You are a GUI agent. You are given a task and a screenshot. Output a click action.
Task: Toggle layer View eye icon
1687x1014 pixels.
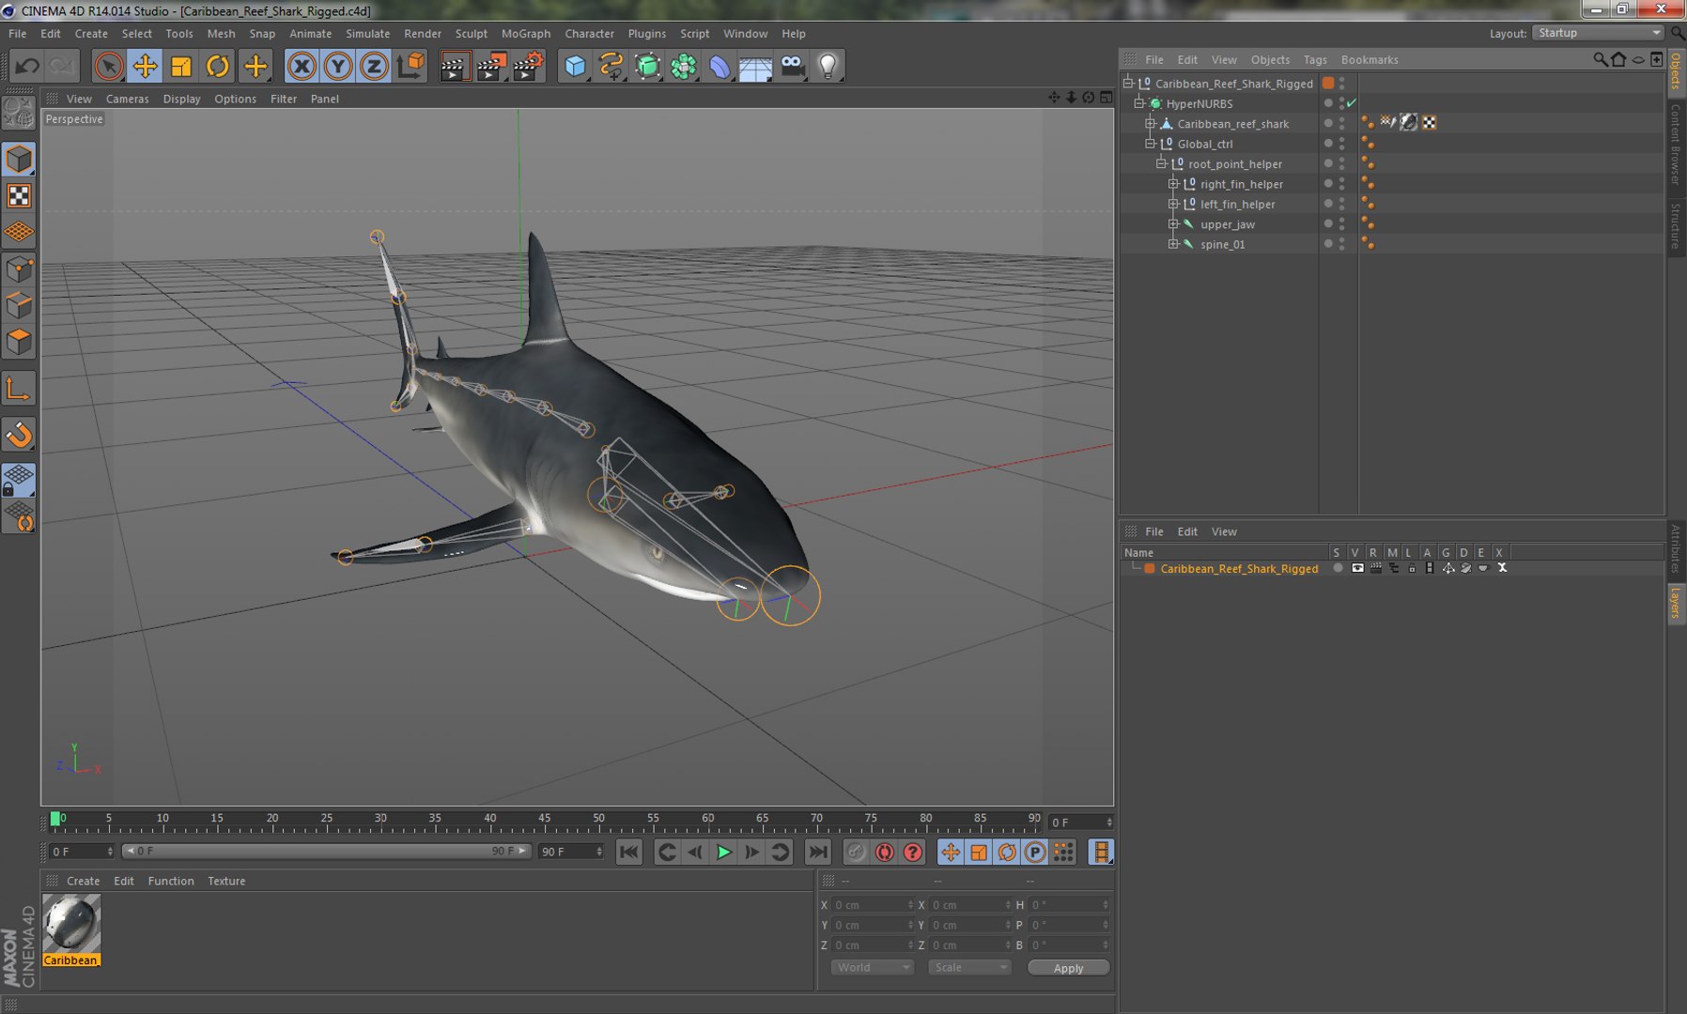(x=1357, y=568)
